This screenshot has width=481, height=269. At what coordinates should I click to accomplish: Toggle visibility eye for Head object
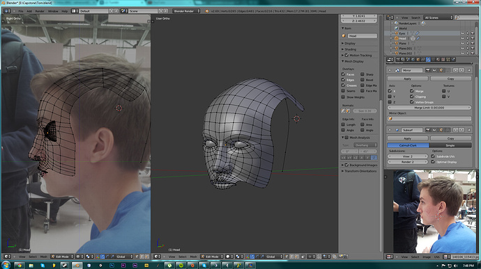pyautogui.click(x=463, y=38)
